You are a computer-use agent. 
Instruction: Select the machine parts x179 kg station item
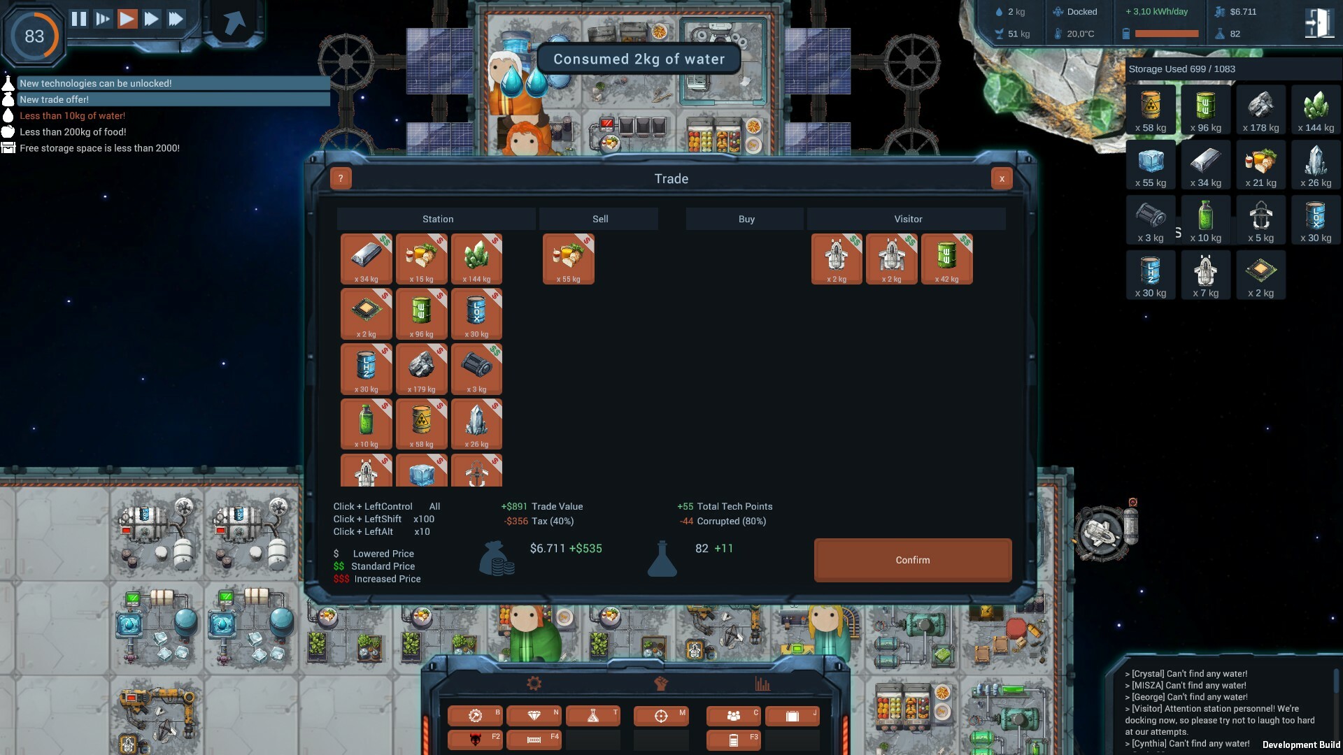pos(420,368)
